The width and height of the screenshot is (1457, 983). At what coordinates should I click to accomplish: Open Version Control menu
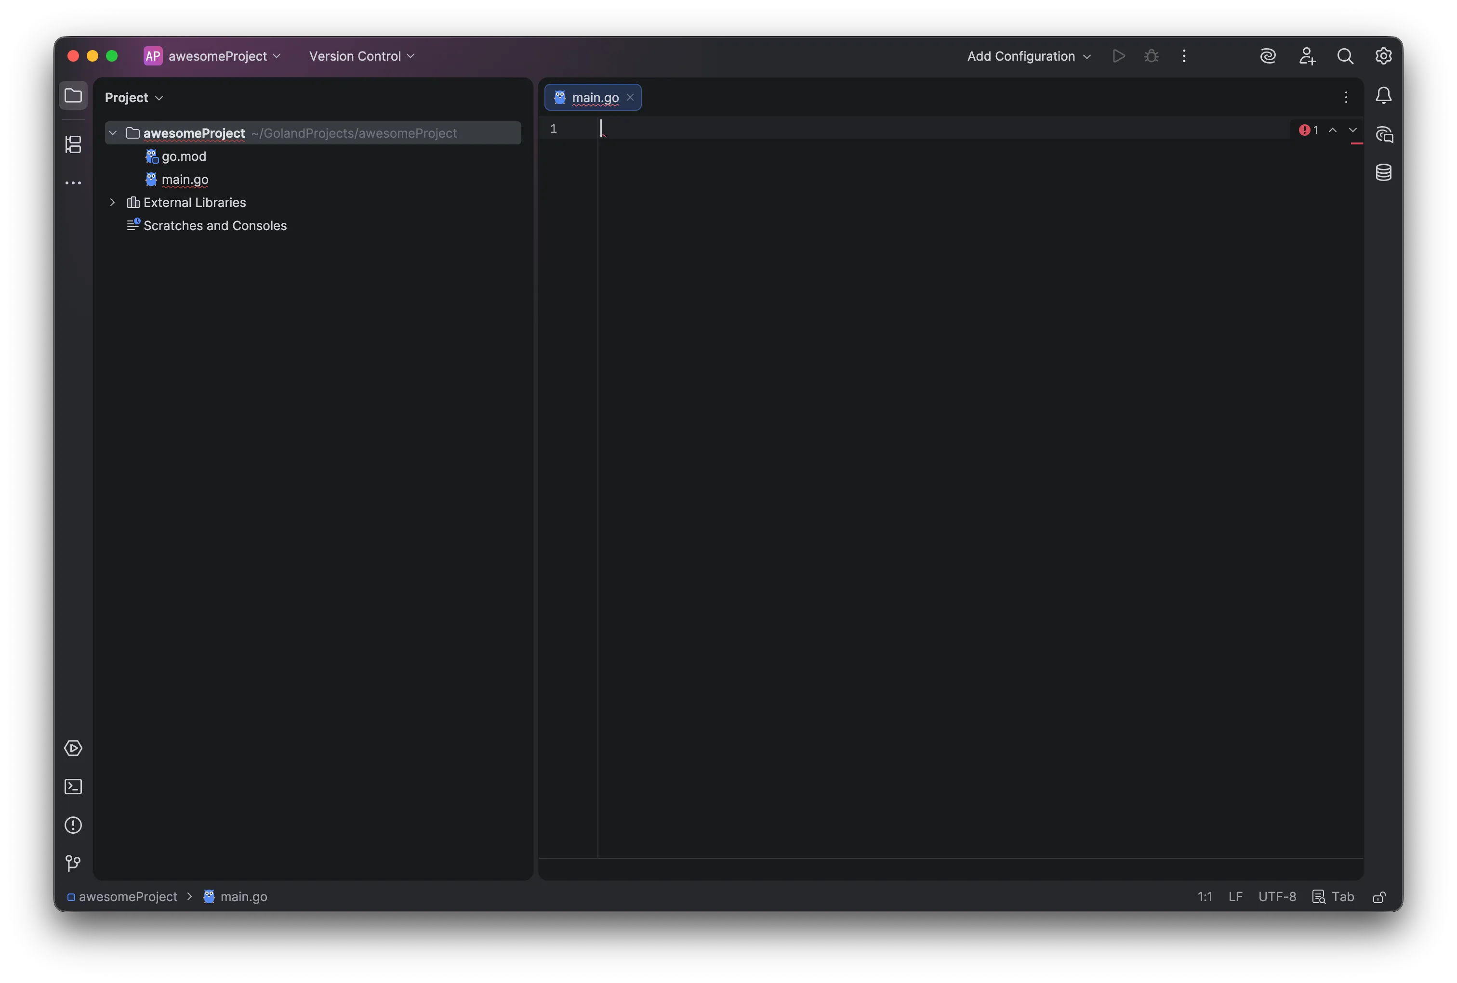pyautogui.click(x=361, y=56)
